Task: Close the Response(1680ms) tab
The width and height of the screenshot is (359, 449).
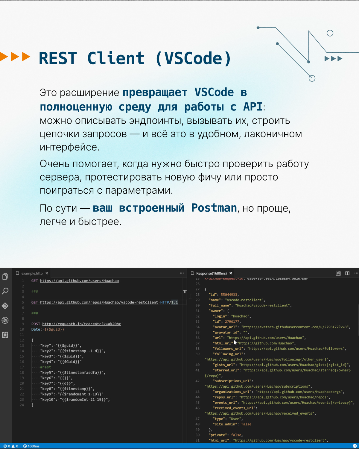Action: pyautogui.click(x=231, y=273)
